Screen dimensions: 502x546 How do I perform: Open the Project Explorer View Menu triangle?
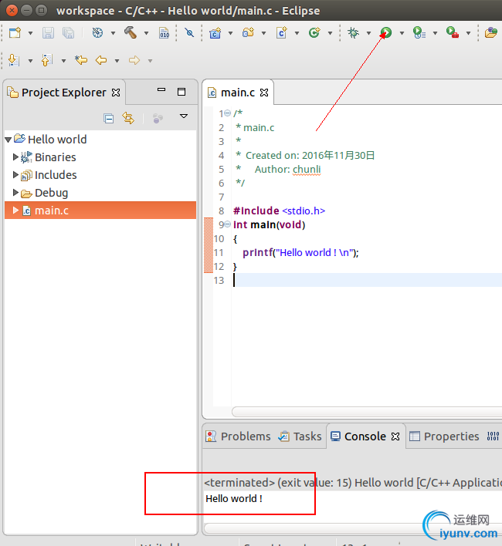(x=184, y=116)
